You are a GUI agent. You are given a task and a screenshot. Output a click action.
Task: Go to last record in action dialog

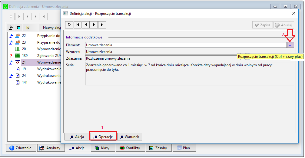102,25
